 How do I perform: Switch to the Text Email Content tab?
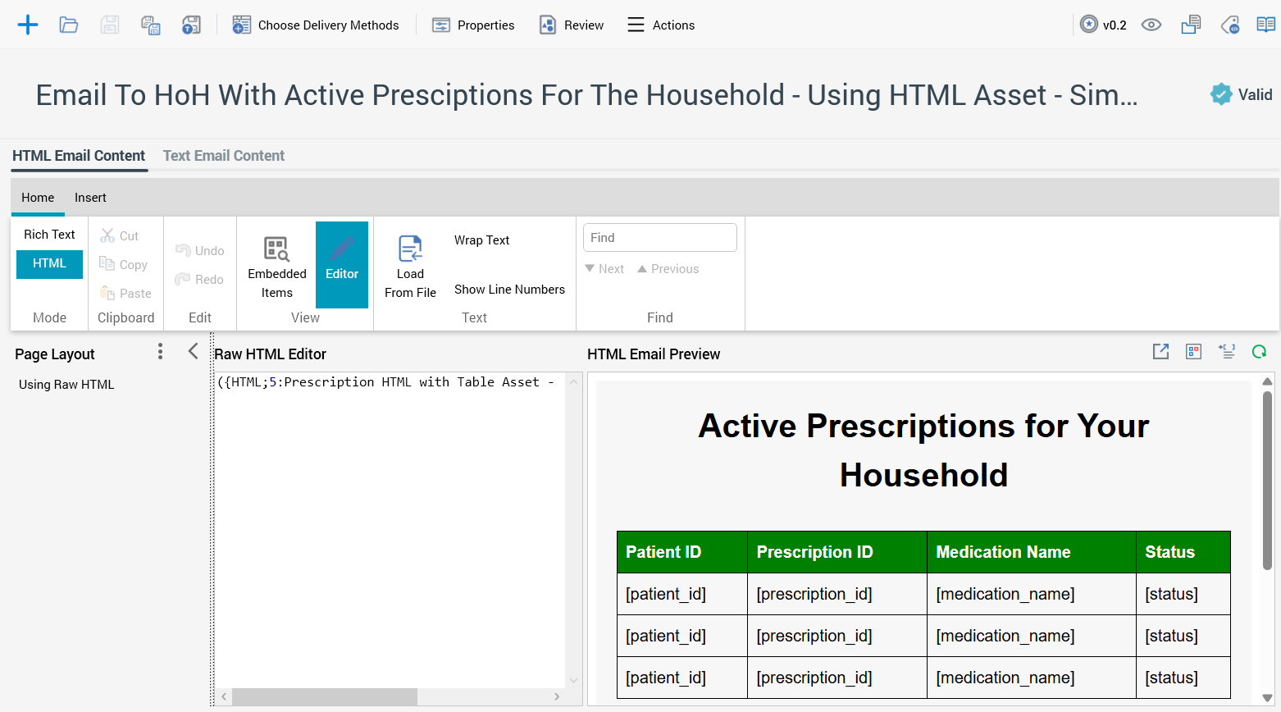point(223,156)
